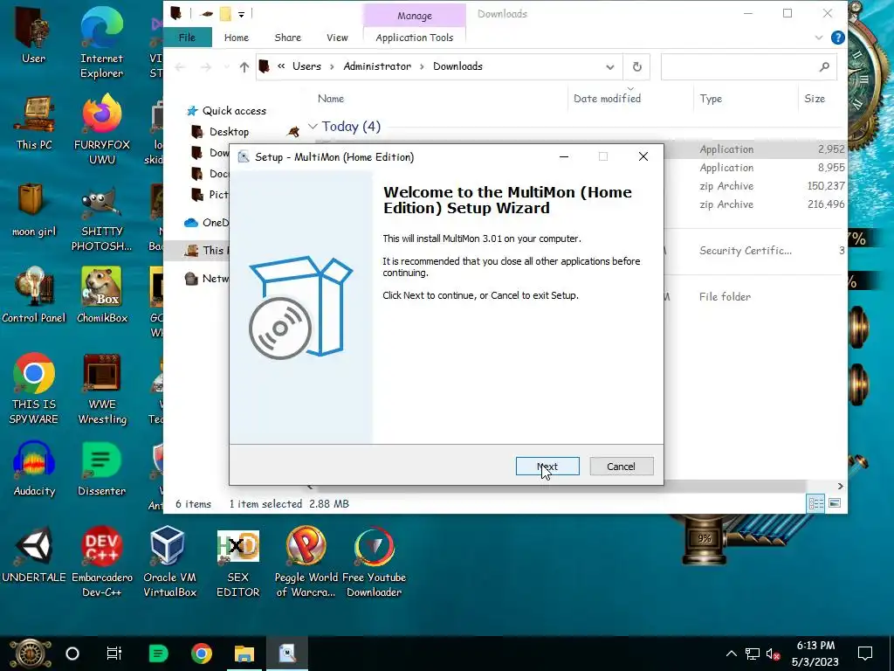Screen dimensions: 894x671
Task: Switch to MultiMon setup taskbar button
Action: pos(288,654)
